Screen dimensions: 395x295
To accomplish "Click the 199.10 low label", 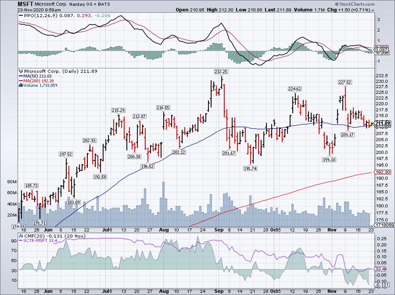I will pyautogui.click(x=329, y=160).
